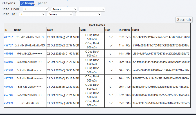
Task: Select hash starting with cf804daf97ad
Action: pyautogui.click(x=161, y=54)
